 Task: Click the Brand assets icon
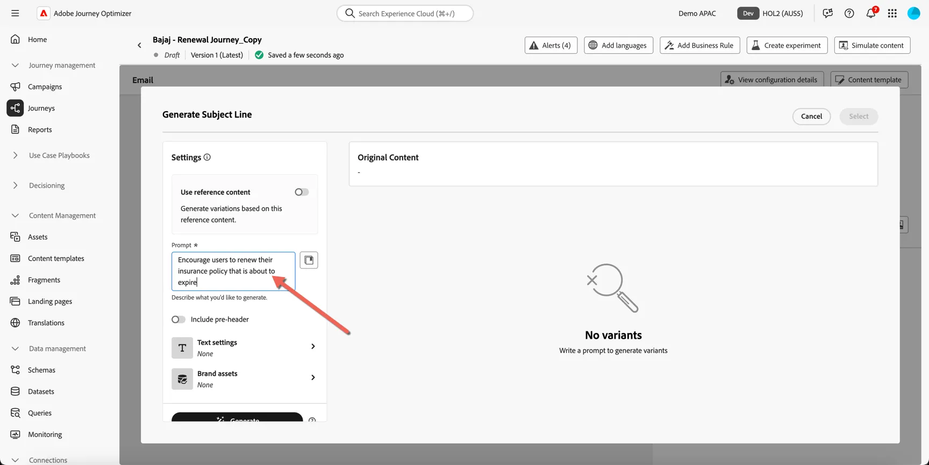182,379
